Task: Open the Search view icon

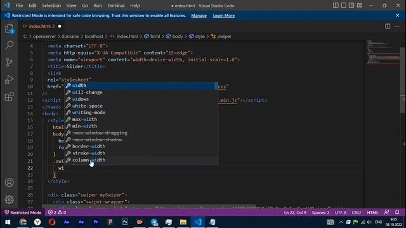Action: pyautogui.click(x=10, y=45)
